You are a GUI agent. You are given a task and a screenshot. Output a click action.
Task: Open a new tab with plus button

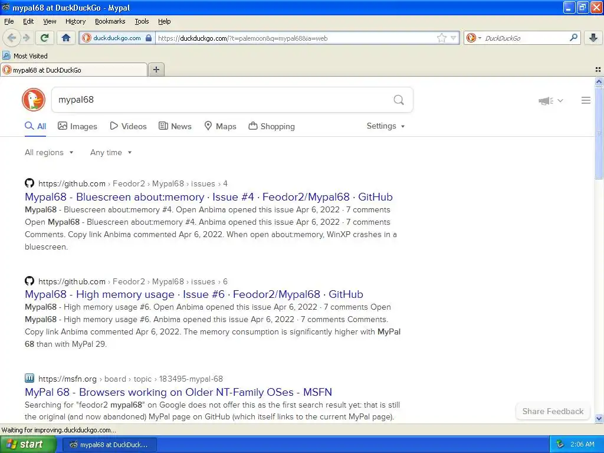(156, 70)
